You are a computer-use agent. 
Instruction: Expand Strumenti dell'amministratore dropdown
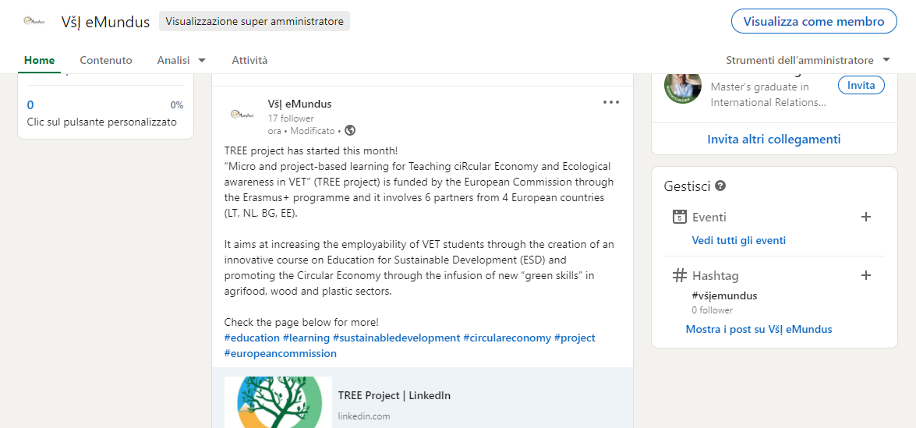(808, 60)
